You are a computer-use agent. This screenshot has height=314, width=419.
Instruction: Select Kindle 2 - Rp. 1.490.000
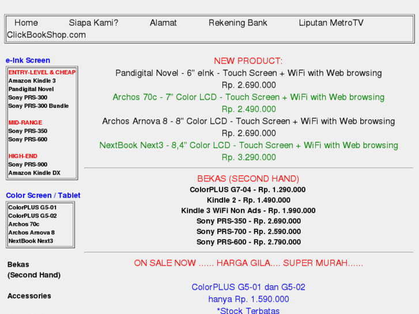point(248,200)
